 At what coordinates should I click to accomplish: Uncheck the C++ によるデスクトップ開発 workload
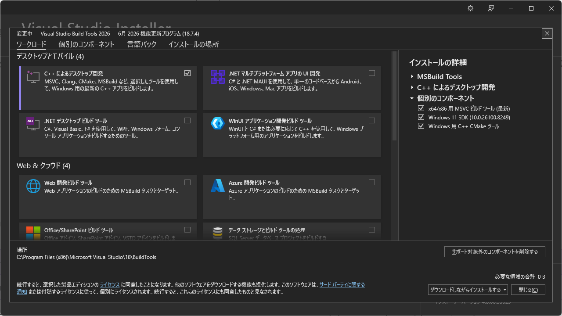pos(187,73)
